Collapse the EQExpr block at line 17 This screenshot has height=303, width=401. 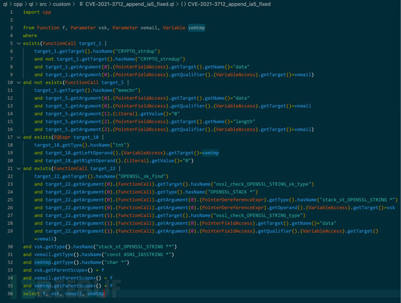19,137
